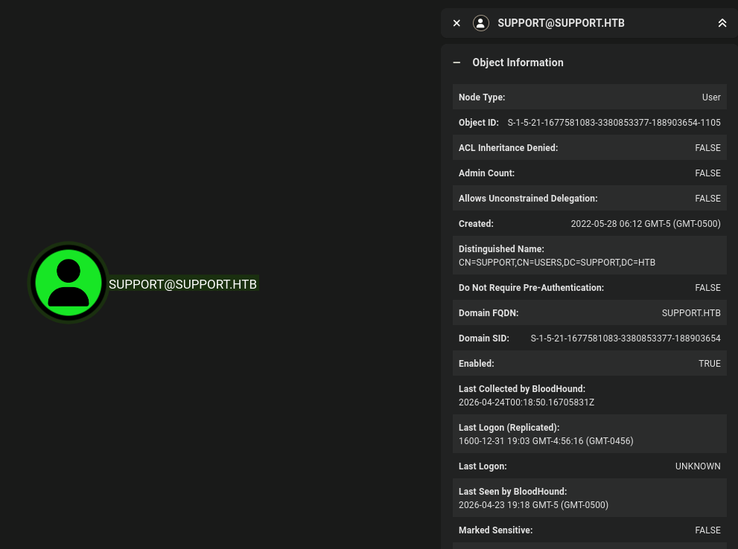This screenshot has width=738, height=549.
Task: Click the Last Logon value showing UNKNOWN
Action: [x=697, y=466]
